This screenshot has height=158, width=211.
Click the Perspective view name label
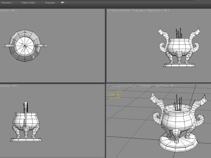[x=120, y=86]
